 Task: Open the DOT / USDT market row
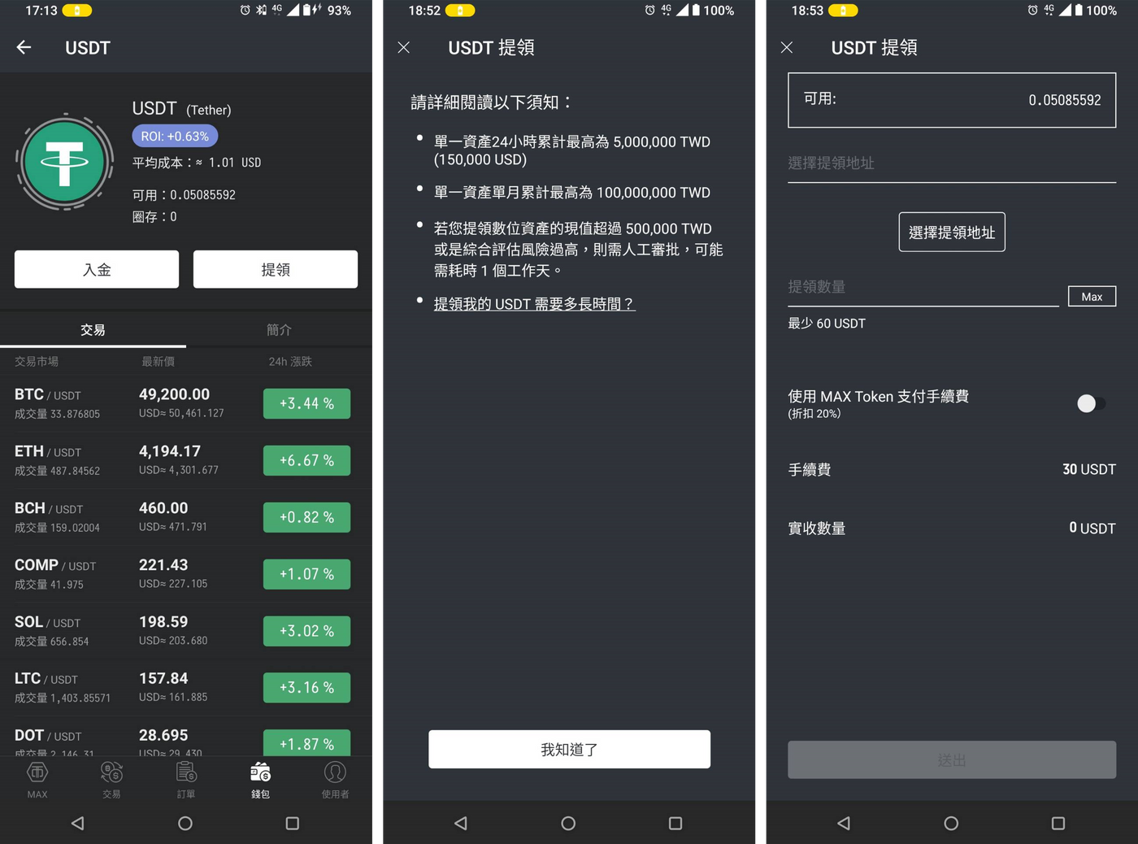pos(186,737)
